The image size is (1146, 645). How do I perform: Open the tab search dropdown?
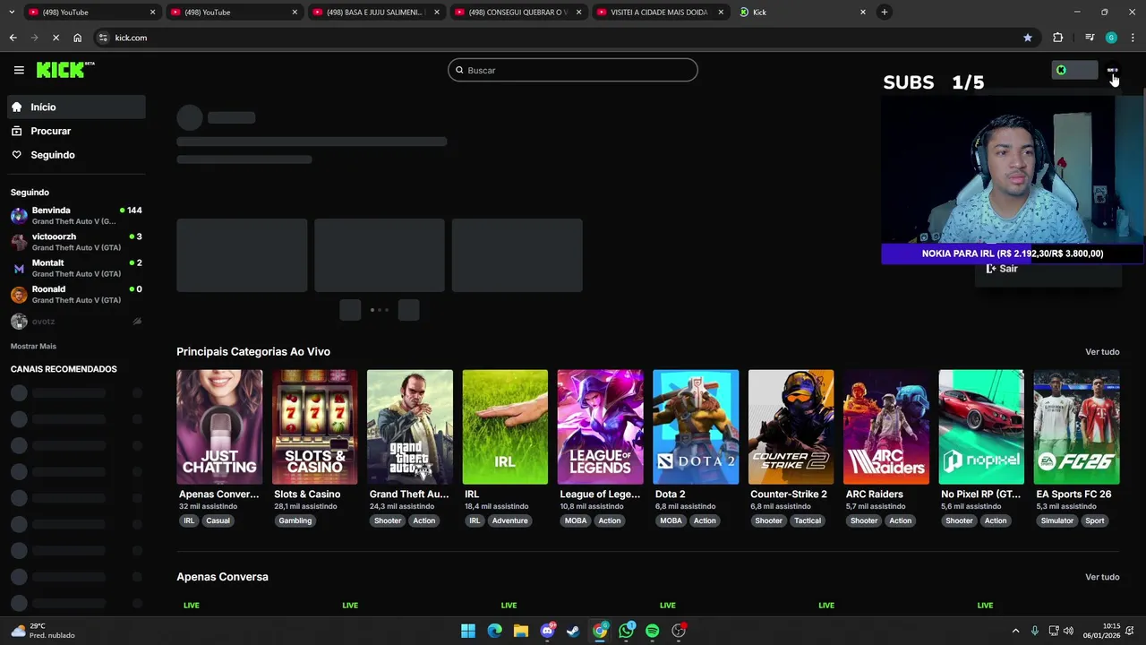[12, 13]
